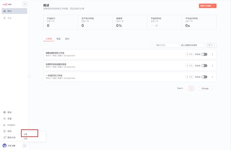Enable the 一句话打车工作流 workflow switch

(x=204, y=77)
